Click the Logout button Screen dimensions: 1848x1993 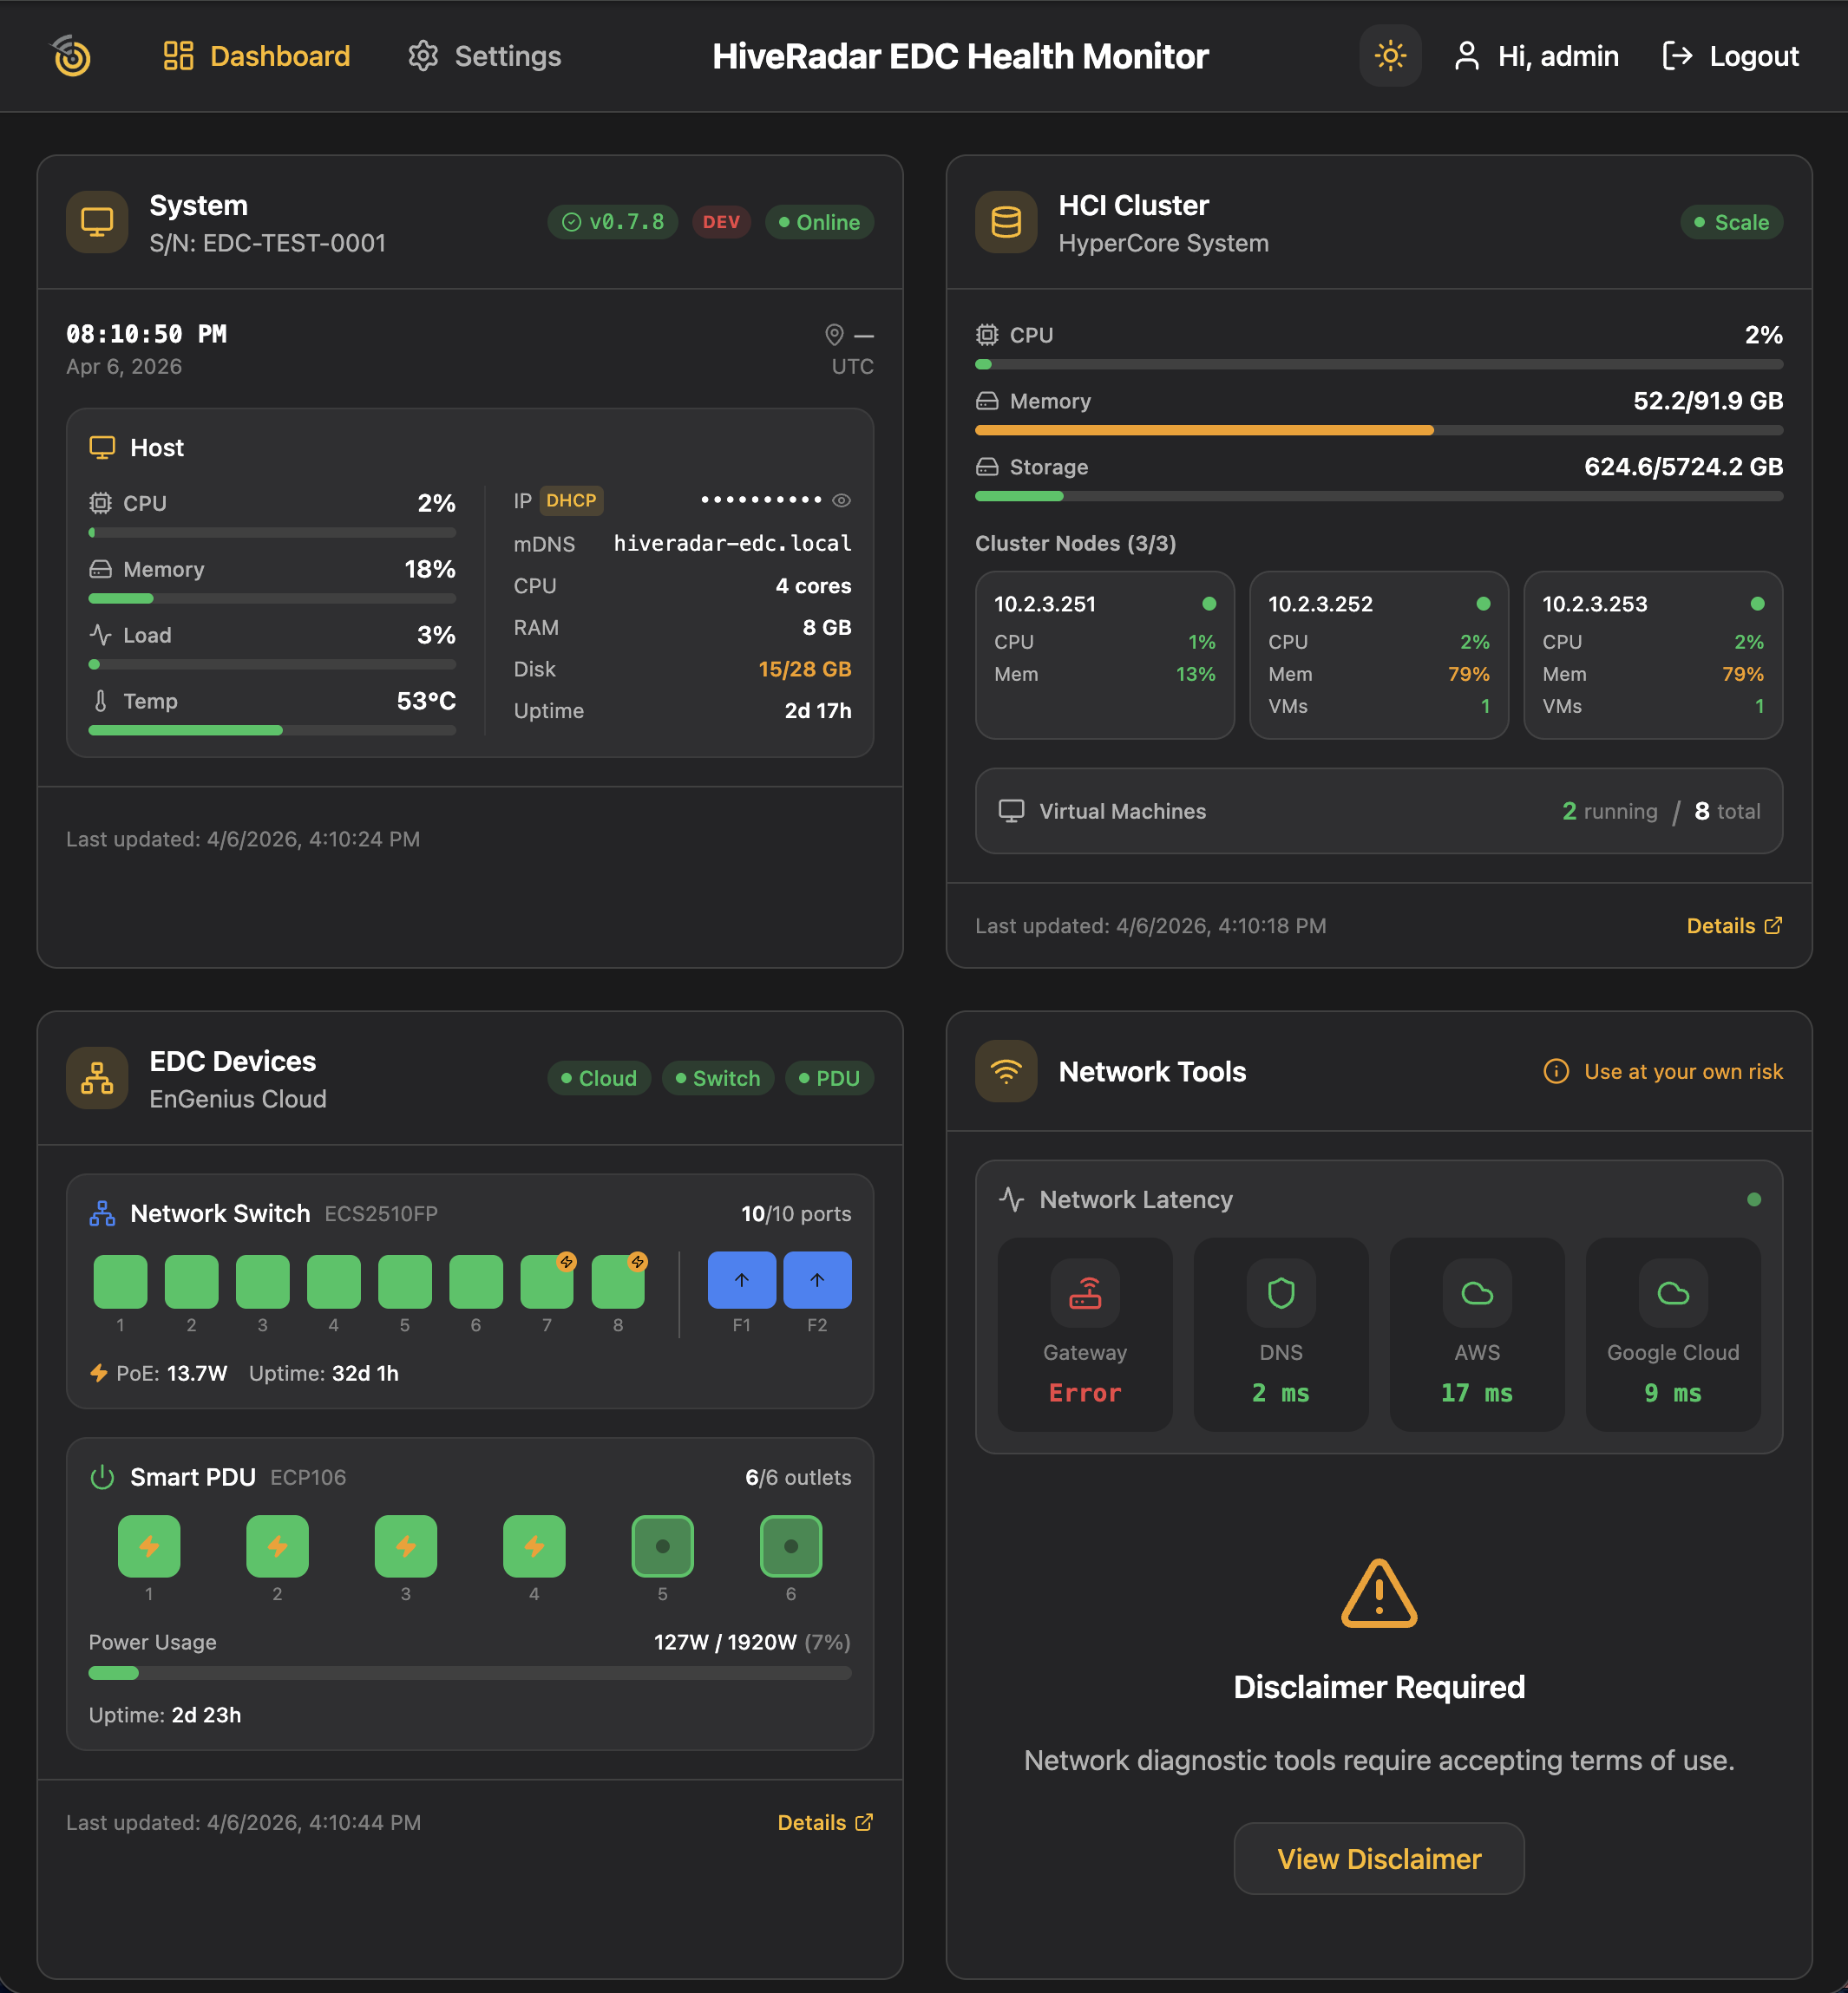click(1730, 56)
